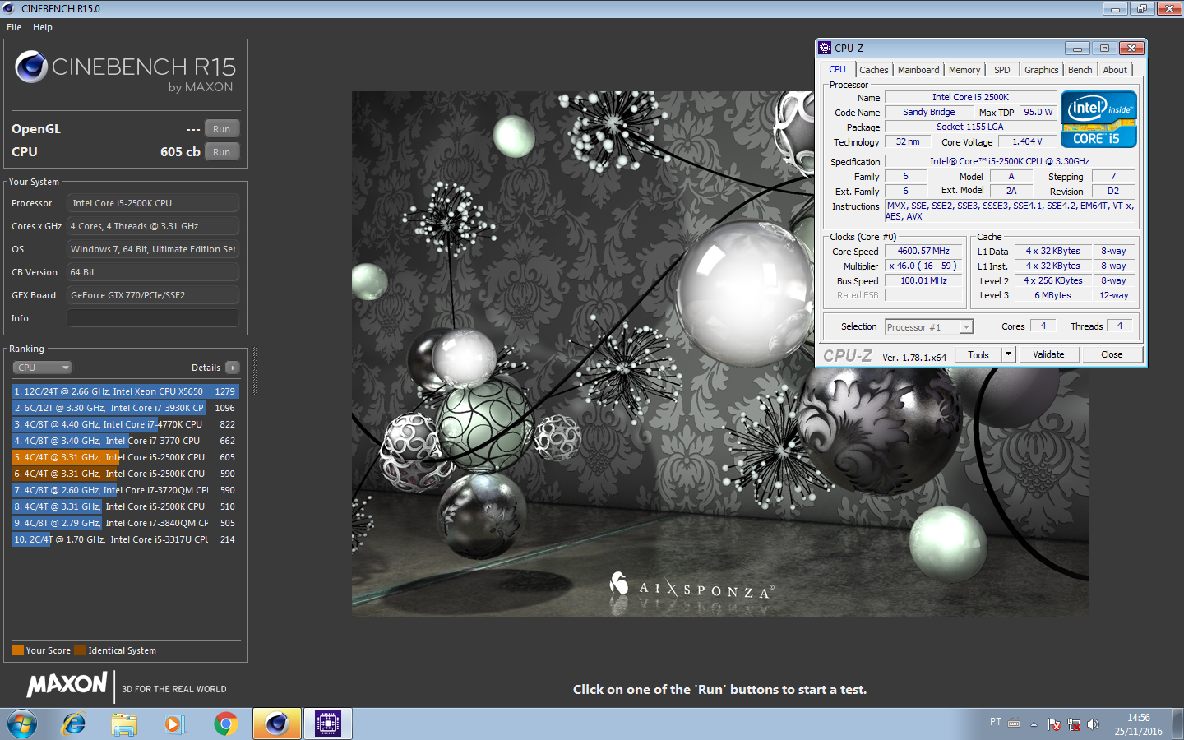
Task: Run the OpenGL benchmark test
Action: tap(221, 129)
